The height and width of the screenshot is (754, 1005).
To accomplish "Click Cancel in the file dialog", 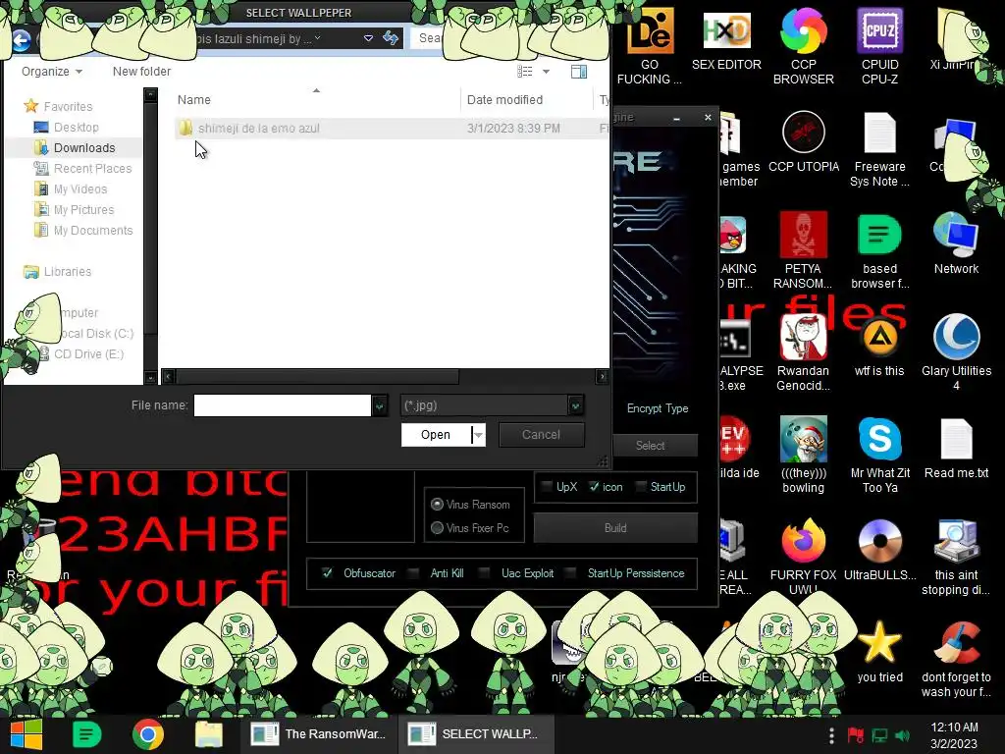I will [541, 435].
